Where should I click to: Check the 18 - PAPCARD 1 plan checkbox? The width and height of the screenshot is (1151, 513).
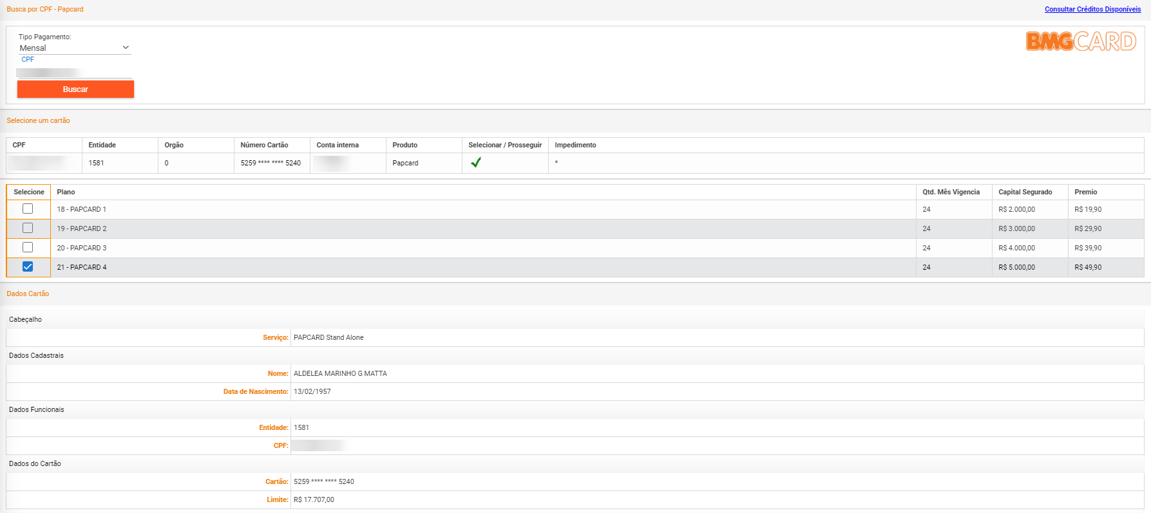tap(28, 209)
